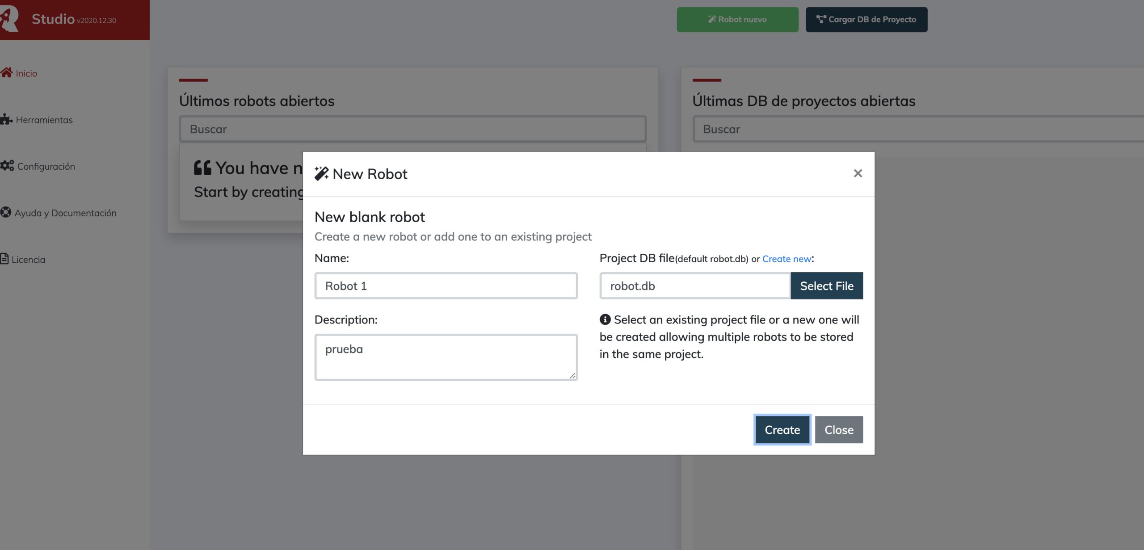Open the Herramientas menu item

[44, 120]
